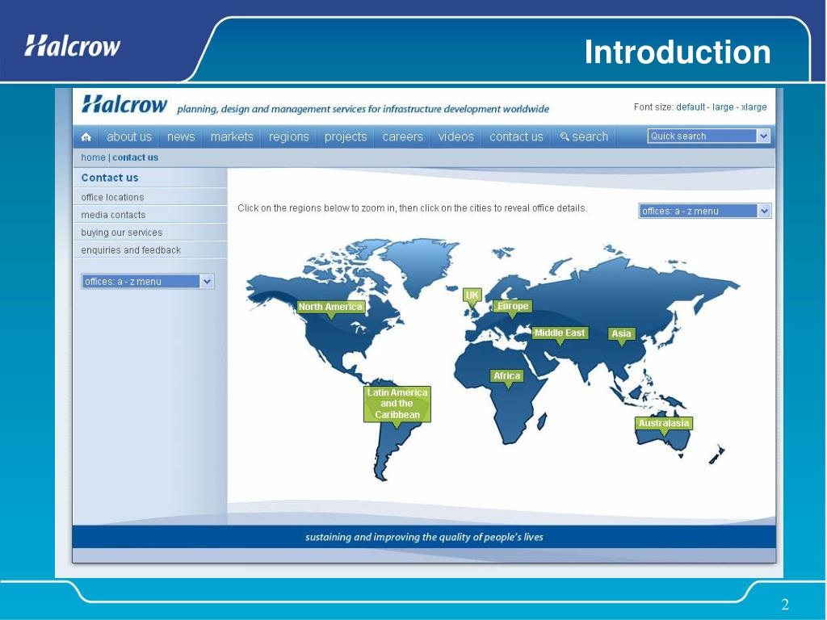Screen dimensions: 827x620
Task: Select the Europe map marker
Action: click(x=513, y=306)
